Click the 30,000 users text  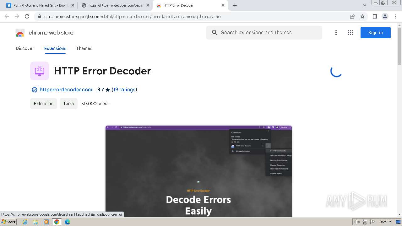coord(95,104)
